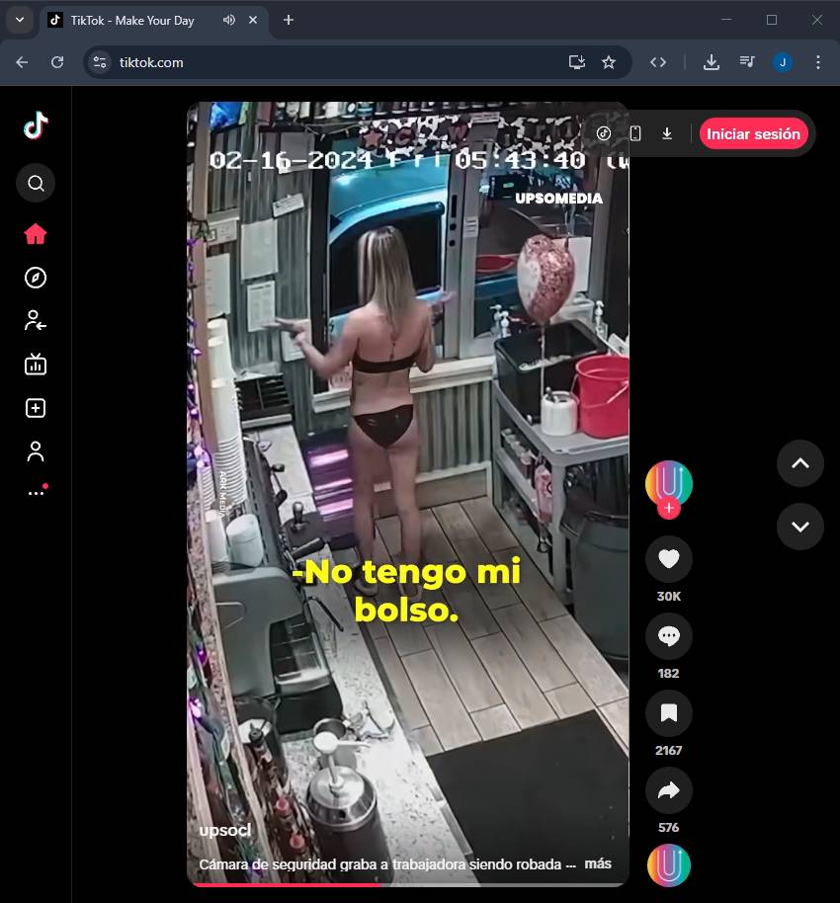Seek using the red video progress bar
Screen dimensions: 840x903
click(287, 884)
